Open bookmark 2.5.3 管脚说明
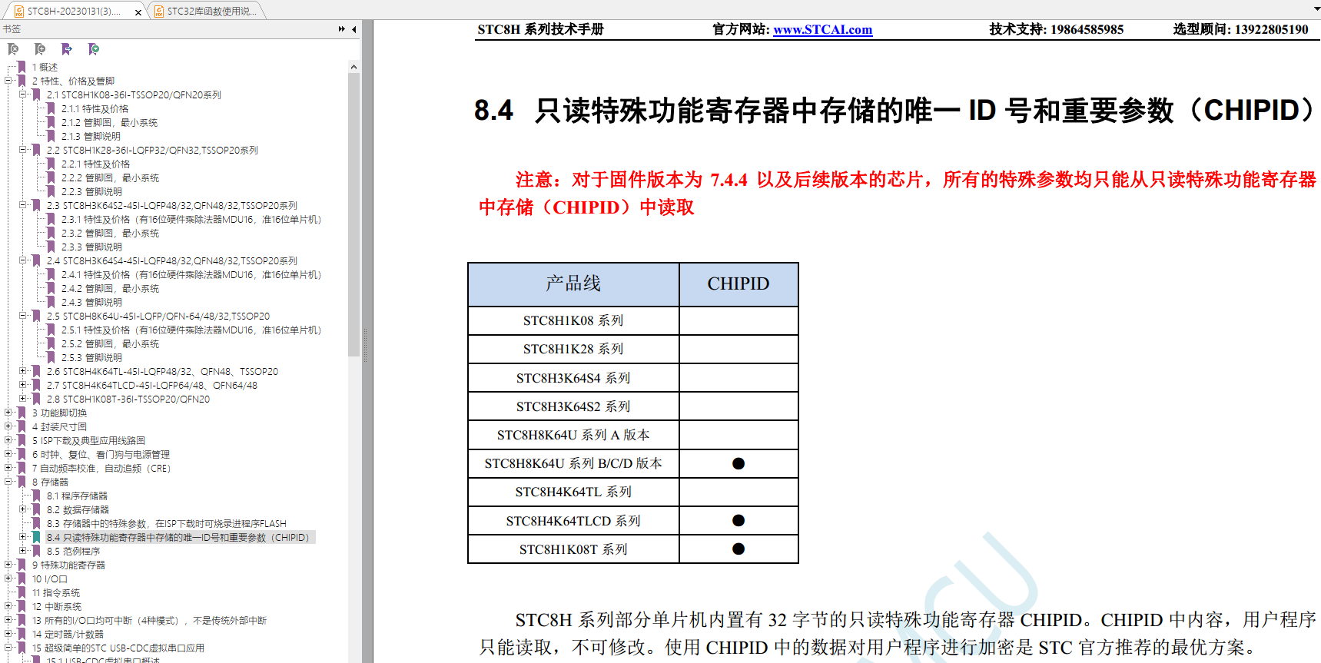 (x=91, y=358)
